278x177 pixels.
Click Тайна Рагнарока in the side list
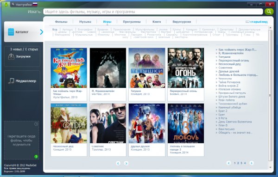pos(229,82)
